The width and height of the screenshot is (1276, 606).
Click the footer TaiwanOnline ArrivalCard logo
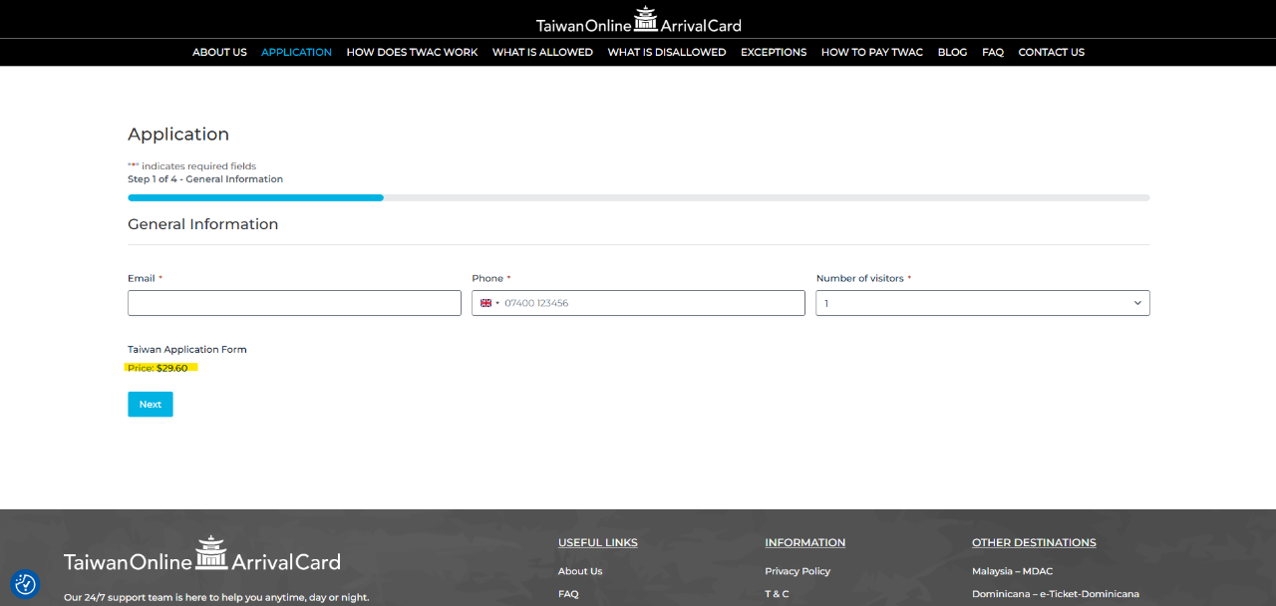pos(201,556)
